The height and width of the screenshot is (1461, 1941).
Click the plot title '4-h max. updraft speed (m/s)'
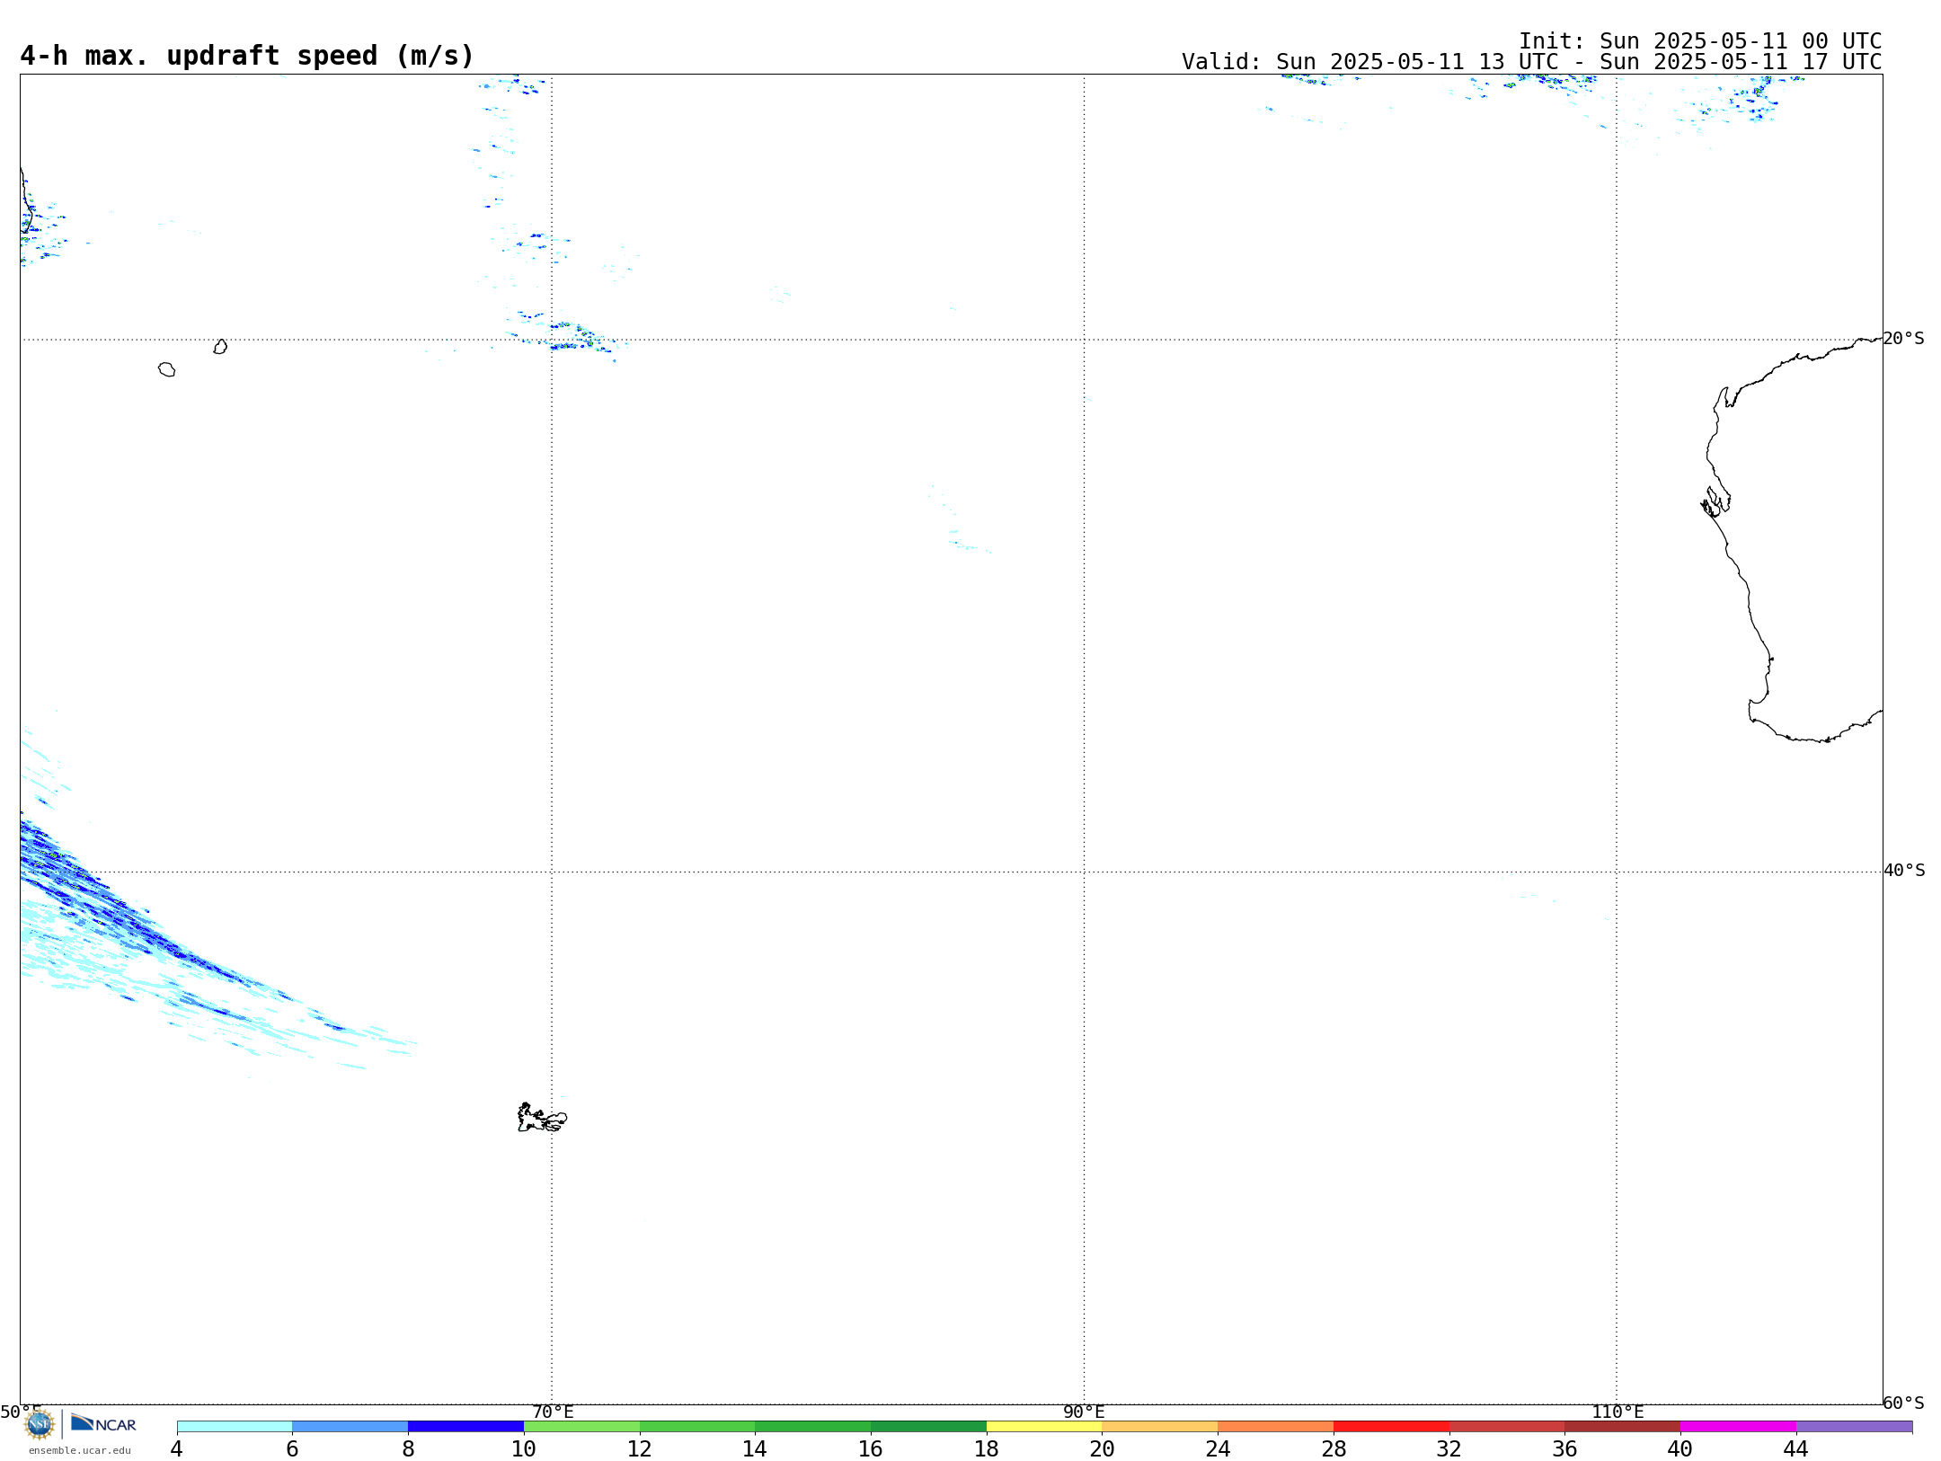click(x=247, y=56)
